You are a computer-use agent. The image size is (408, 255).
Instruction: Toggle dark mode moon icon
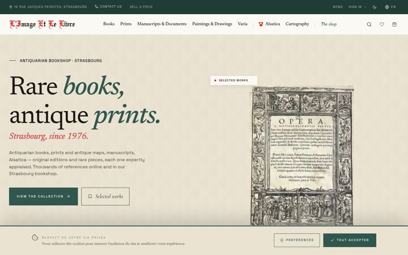point(375,7)
